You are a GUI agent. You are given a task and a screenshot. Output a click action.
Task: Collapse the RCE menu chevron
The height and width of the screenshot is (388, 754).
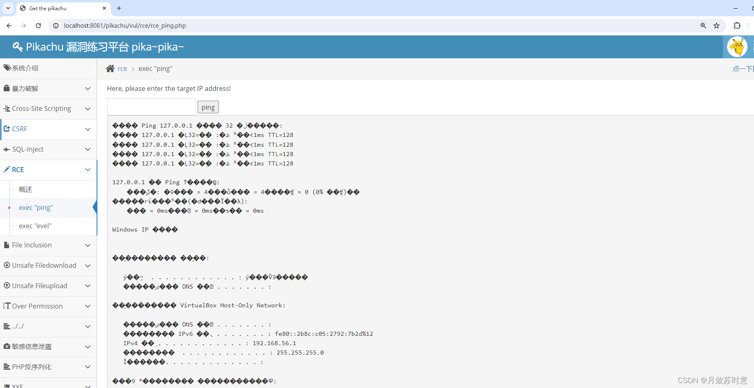click(88, 170)
